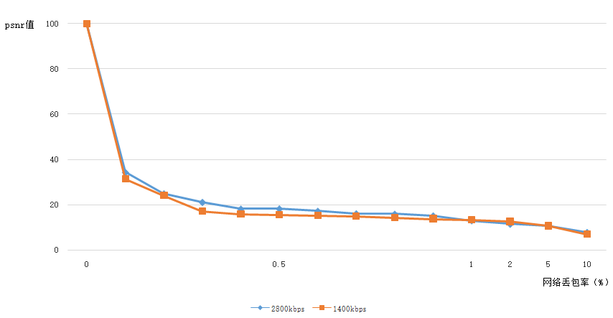613x318 pixels.
Task: Click the orange square above x-axis label 0.5
Action: [279, 215]
